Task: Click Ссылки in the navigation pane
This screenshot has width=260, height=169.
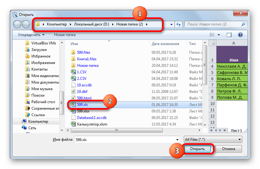Action: click(x=38, y=115)
